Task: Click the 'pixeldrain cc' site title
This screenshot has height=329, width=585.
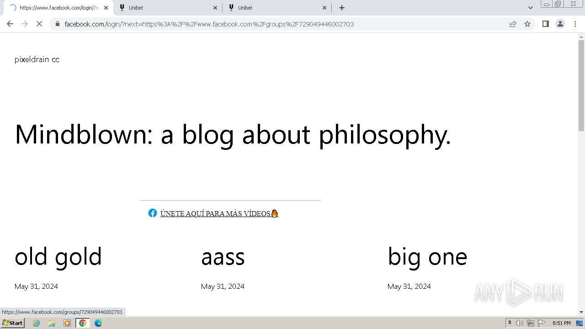Action: (37, 59)
